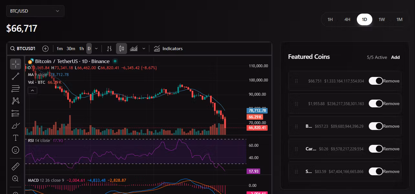Select the text annotation tool
Image resolution: width=415 pixels, height=194 pixels.
pyautogui.click(x=16, y=138)
